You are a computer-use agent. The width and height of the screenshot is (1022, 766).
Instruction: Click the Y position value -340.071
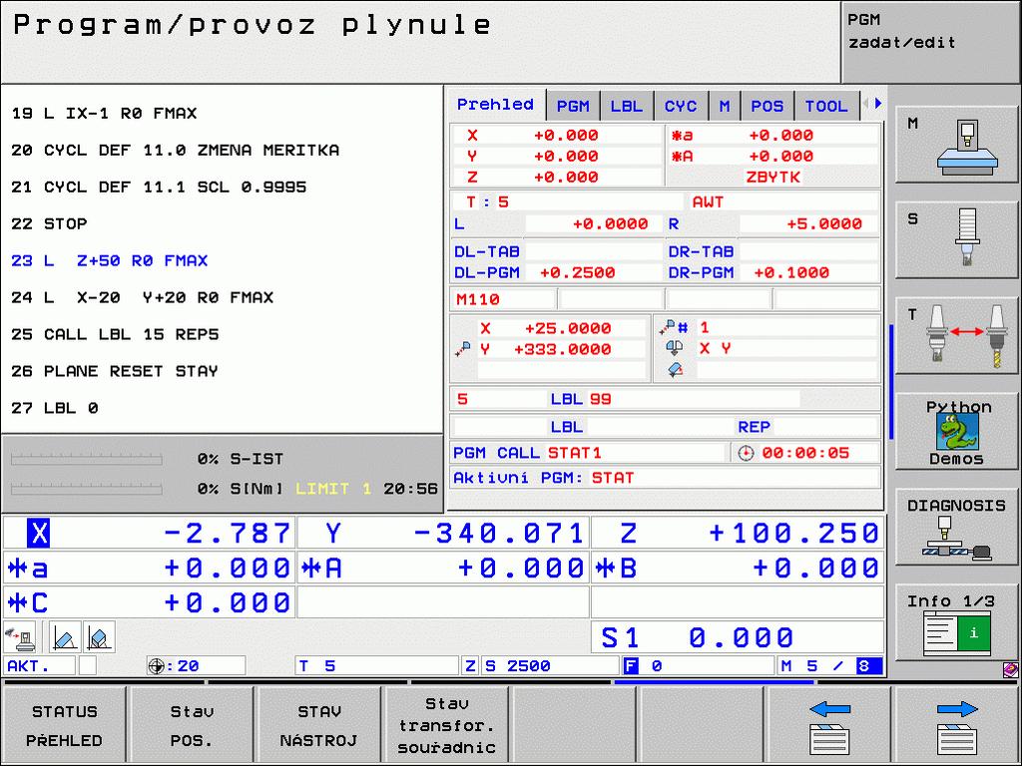click(x=499, y=534)
